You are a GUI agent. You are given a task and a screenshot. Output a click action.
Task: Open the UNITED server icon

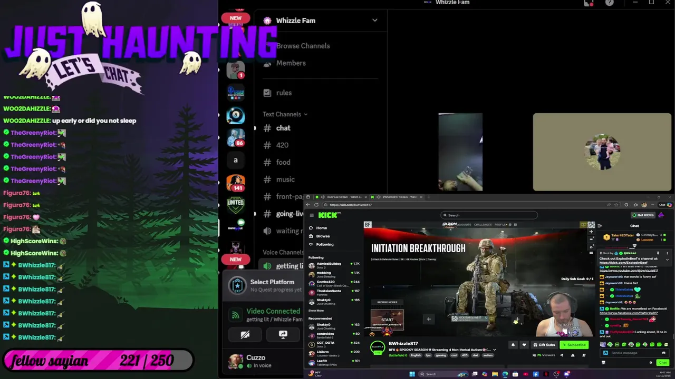[x=235, y=205]
